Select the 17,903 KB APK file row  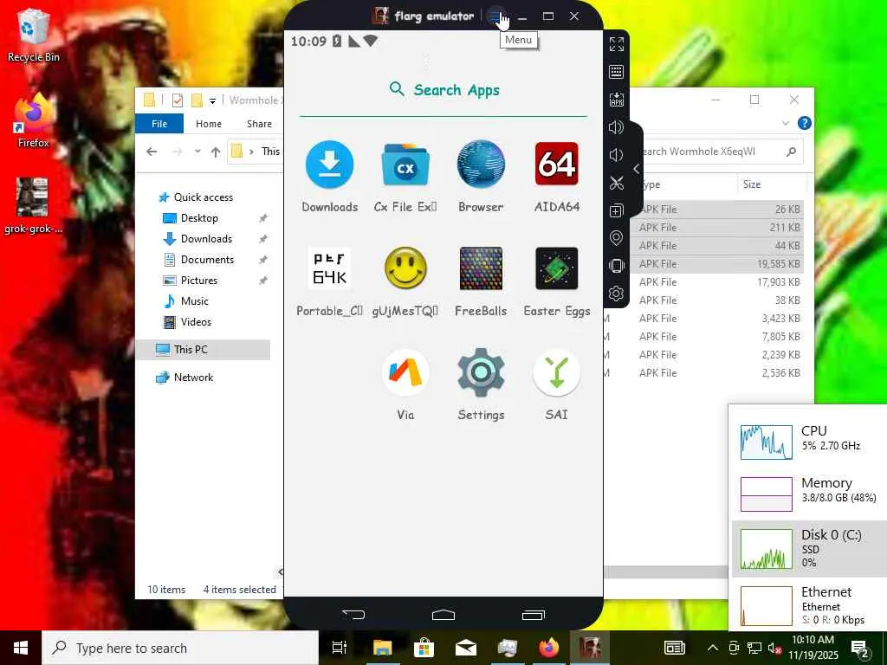coord(718,282)
